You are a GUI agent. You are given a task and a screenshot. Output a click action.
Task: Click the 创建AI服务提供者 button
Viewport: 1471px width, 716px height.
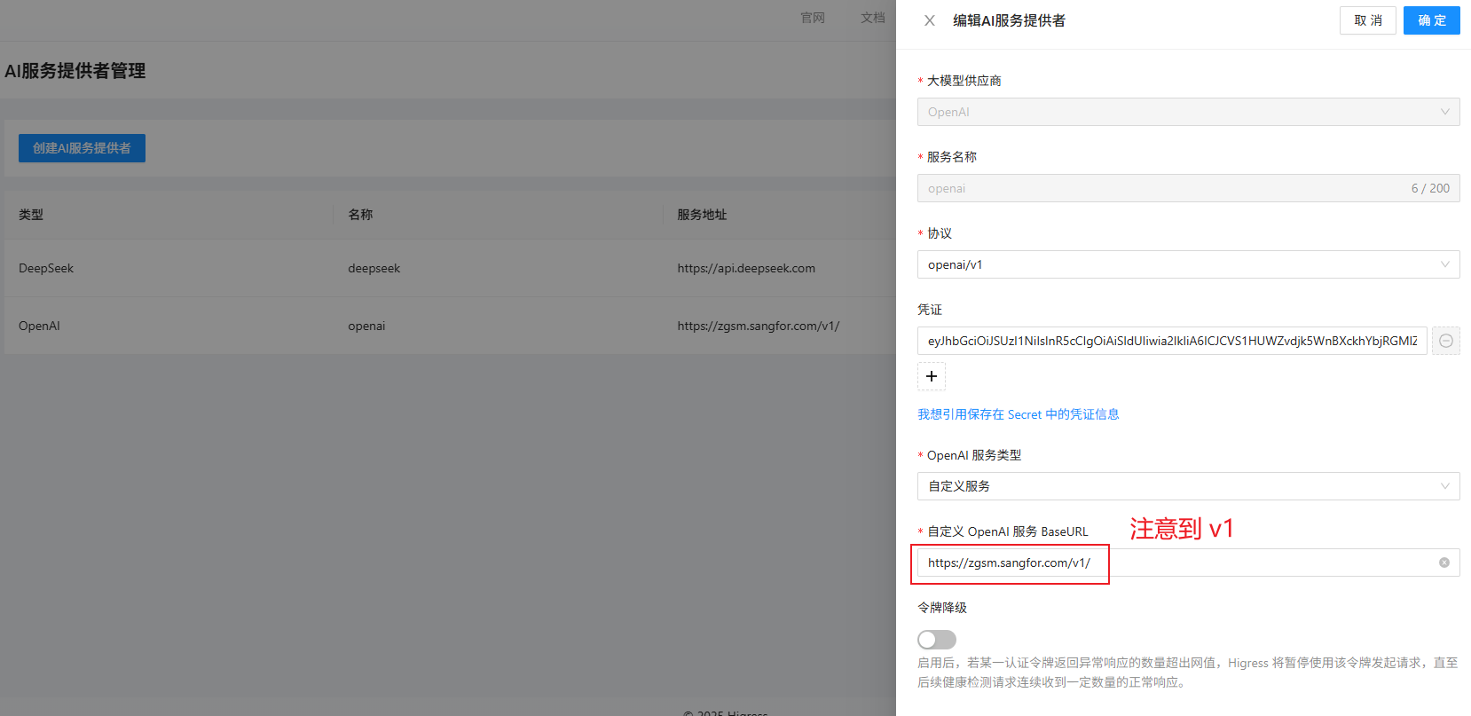82,148
